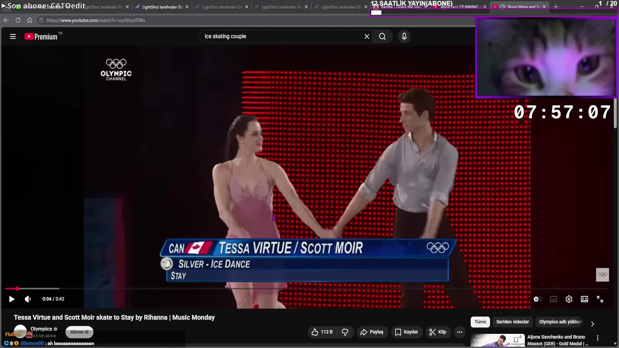
Task: Enter fullscreen mode
Action: pyautogui.click(x=600, y=299)
